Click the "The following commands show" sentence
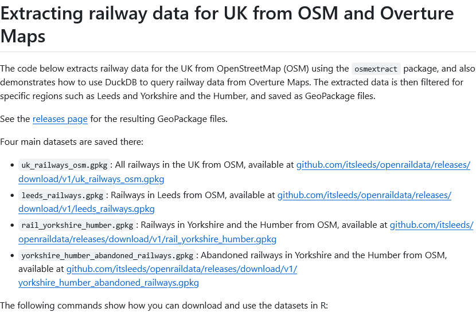The height and width of the screenshot is (316, 476). (163, 306)
